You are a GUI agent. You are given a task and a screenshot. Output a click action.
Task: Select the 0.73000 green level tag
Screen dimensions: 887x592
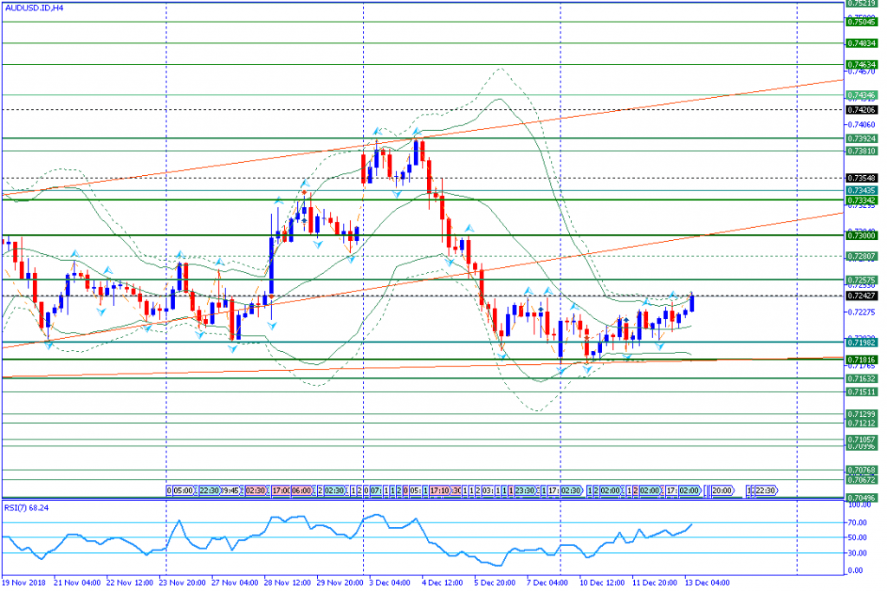click(862, 235)
